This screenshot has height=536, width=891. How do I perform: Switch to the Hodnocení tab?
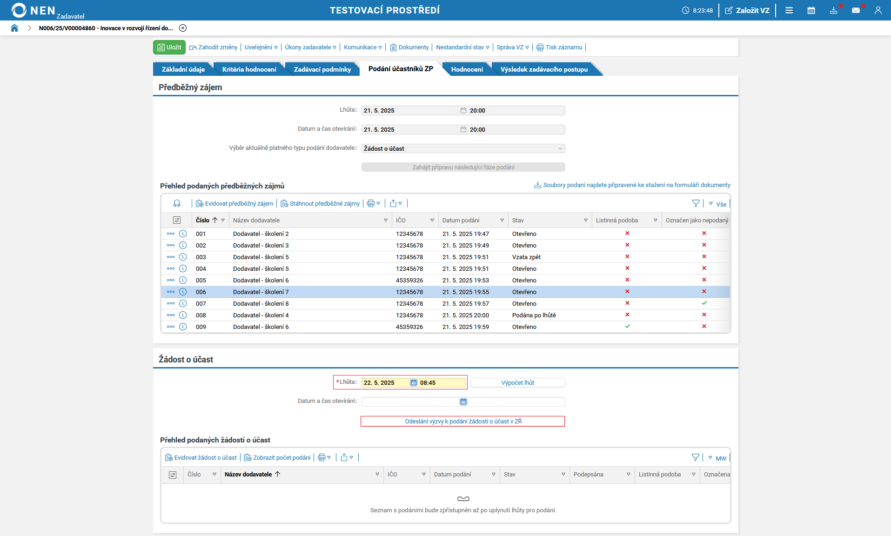click(x=467, y=69)
